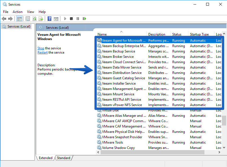Sort by the Startup Type column header
Screen dimensions: 227x167
(199, 34)
